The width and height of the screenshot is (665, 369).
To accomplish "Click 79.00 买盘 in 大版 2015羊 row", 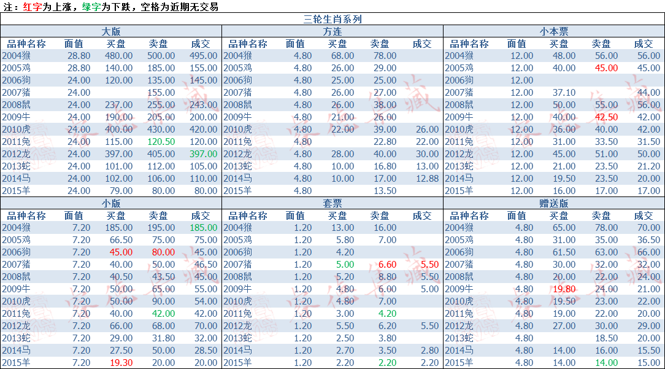I will click(121, 191).
